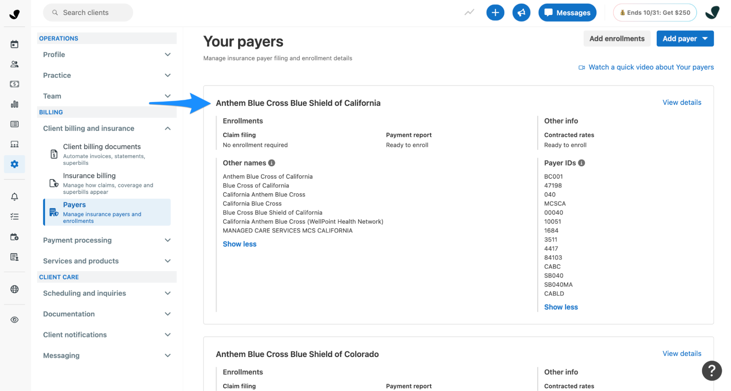Open Insurance billing menu item
This screenshot has height=391, width=731.
[107, 183]
